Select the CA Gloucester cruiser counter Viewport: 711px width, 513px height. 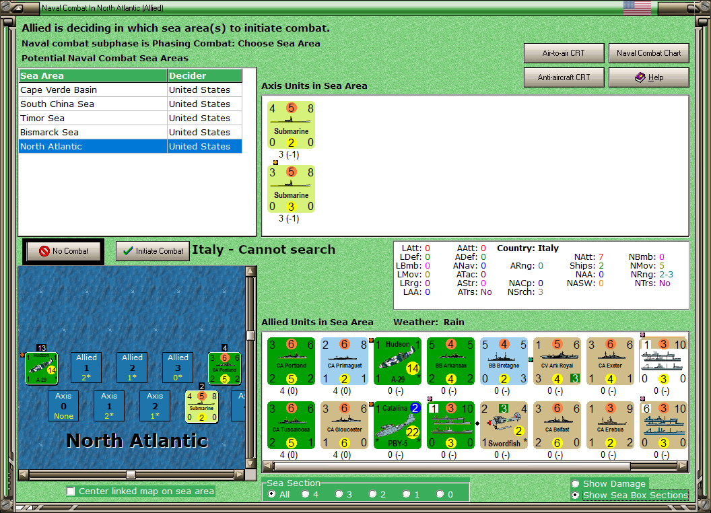tap(344, 425)
